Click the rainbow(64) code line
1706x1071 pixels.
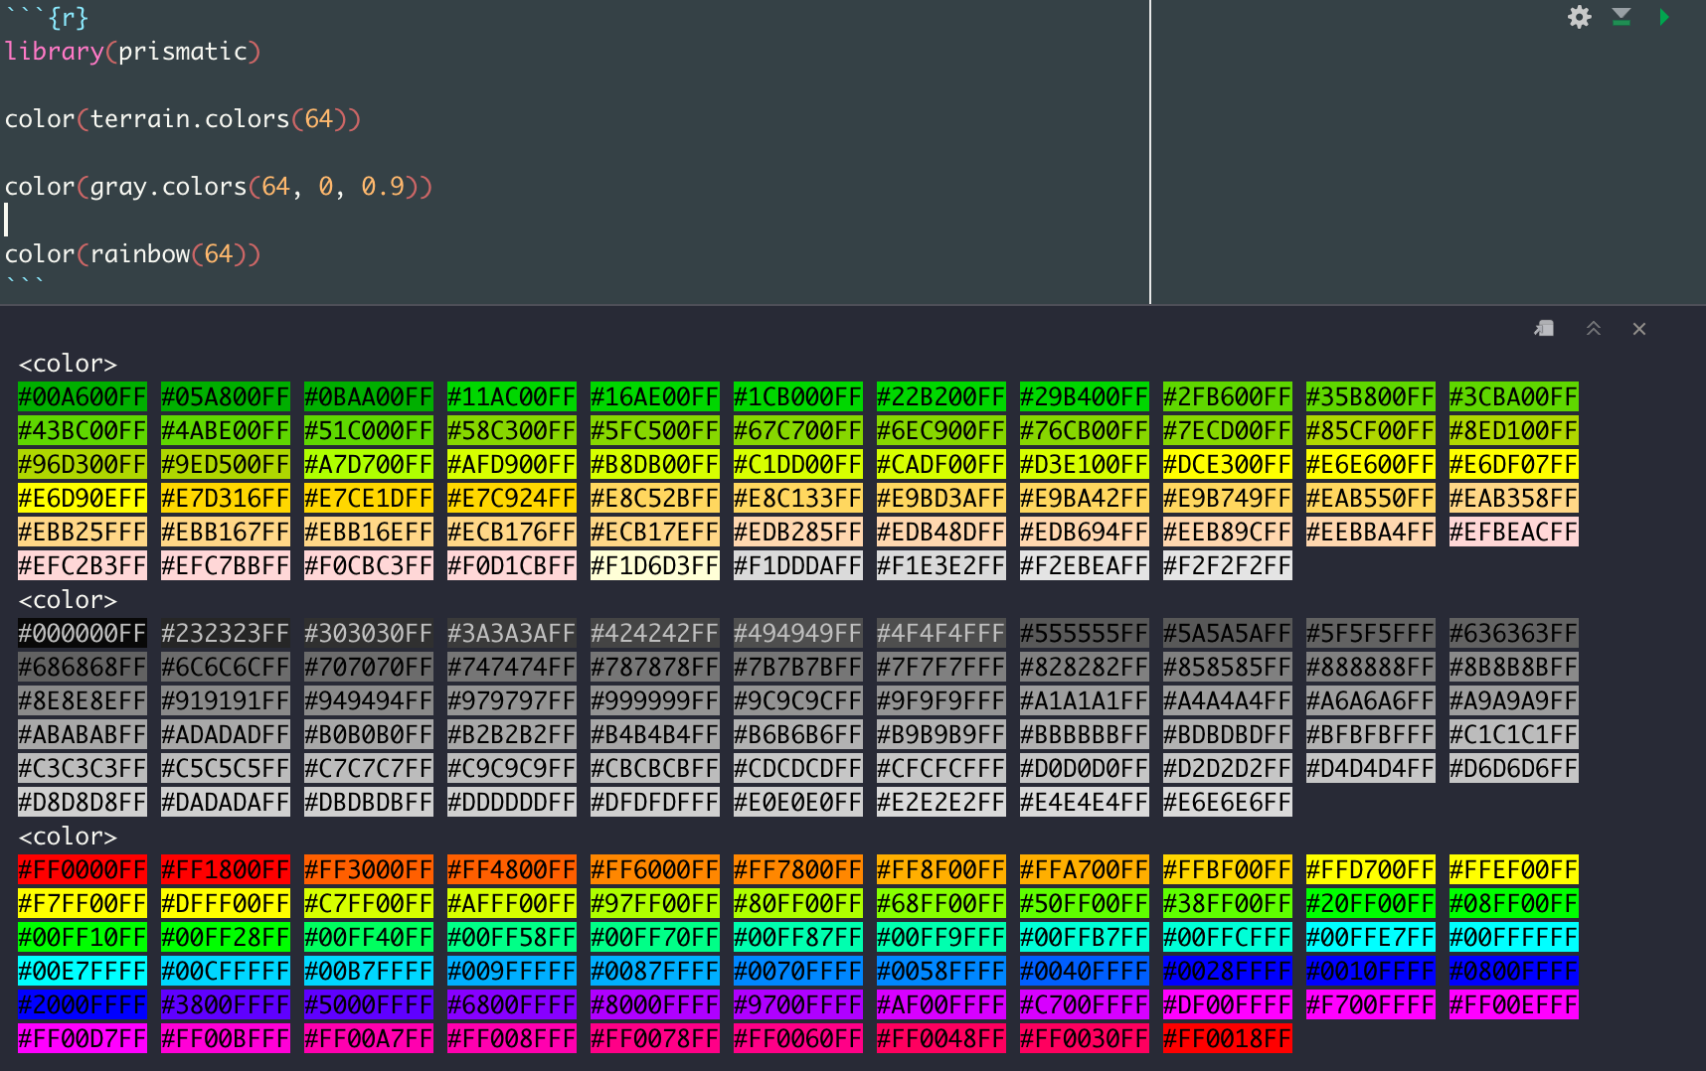click(132, 254)
